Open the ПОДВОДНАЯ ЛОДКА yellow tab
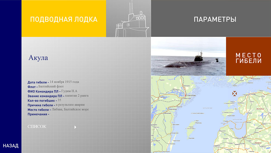Viewport: 271px width, 153px height. pos(64,19)
